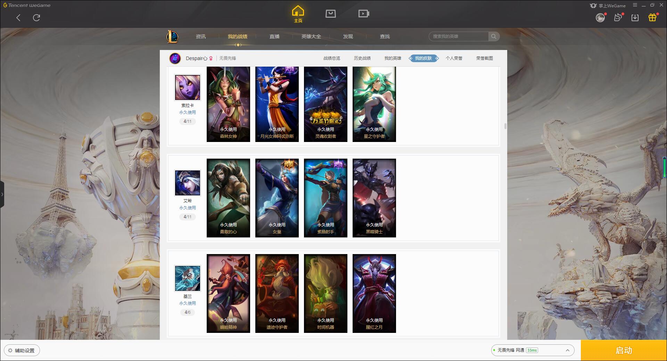This screenshot has width=667, height=361.
Task: Click the 艾希 champion portrait
Action: [188, 183]
